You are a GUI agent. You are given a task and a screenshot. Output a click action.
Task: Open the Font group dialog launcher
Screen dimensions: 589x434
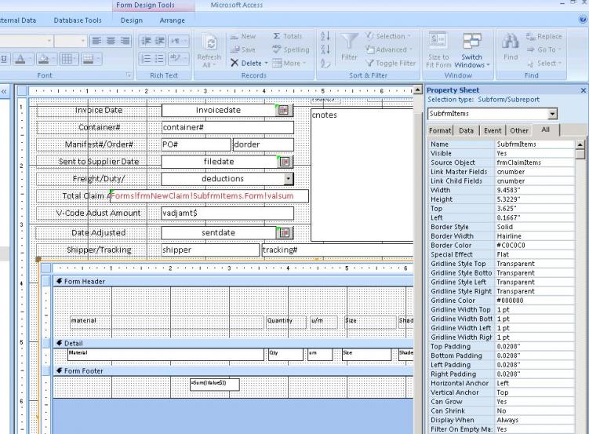(x=129, y=75)
